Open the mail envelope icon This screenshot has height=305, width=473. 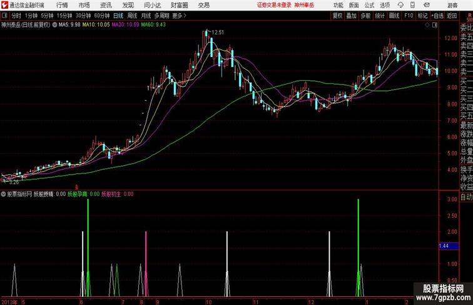click(x=427, y=5)
